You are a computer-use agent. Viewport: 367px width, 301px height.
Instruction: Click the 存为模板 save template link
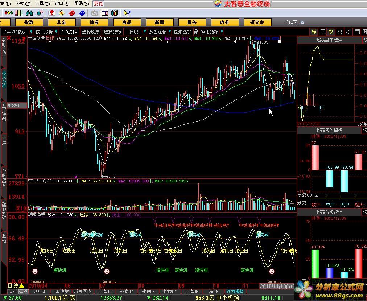pos(235,292)
